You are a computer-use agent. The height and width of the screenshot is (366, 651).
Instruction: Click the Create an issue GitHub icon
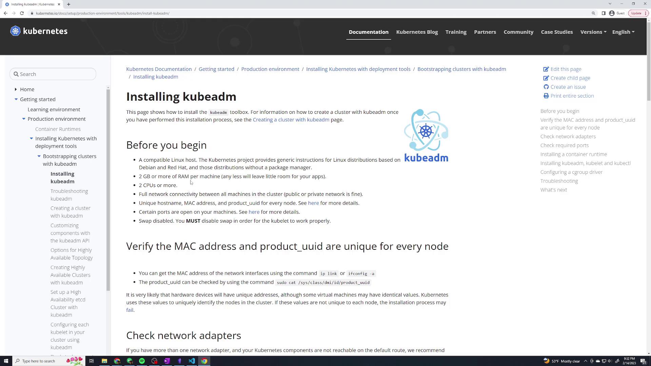point(546,87)
